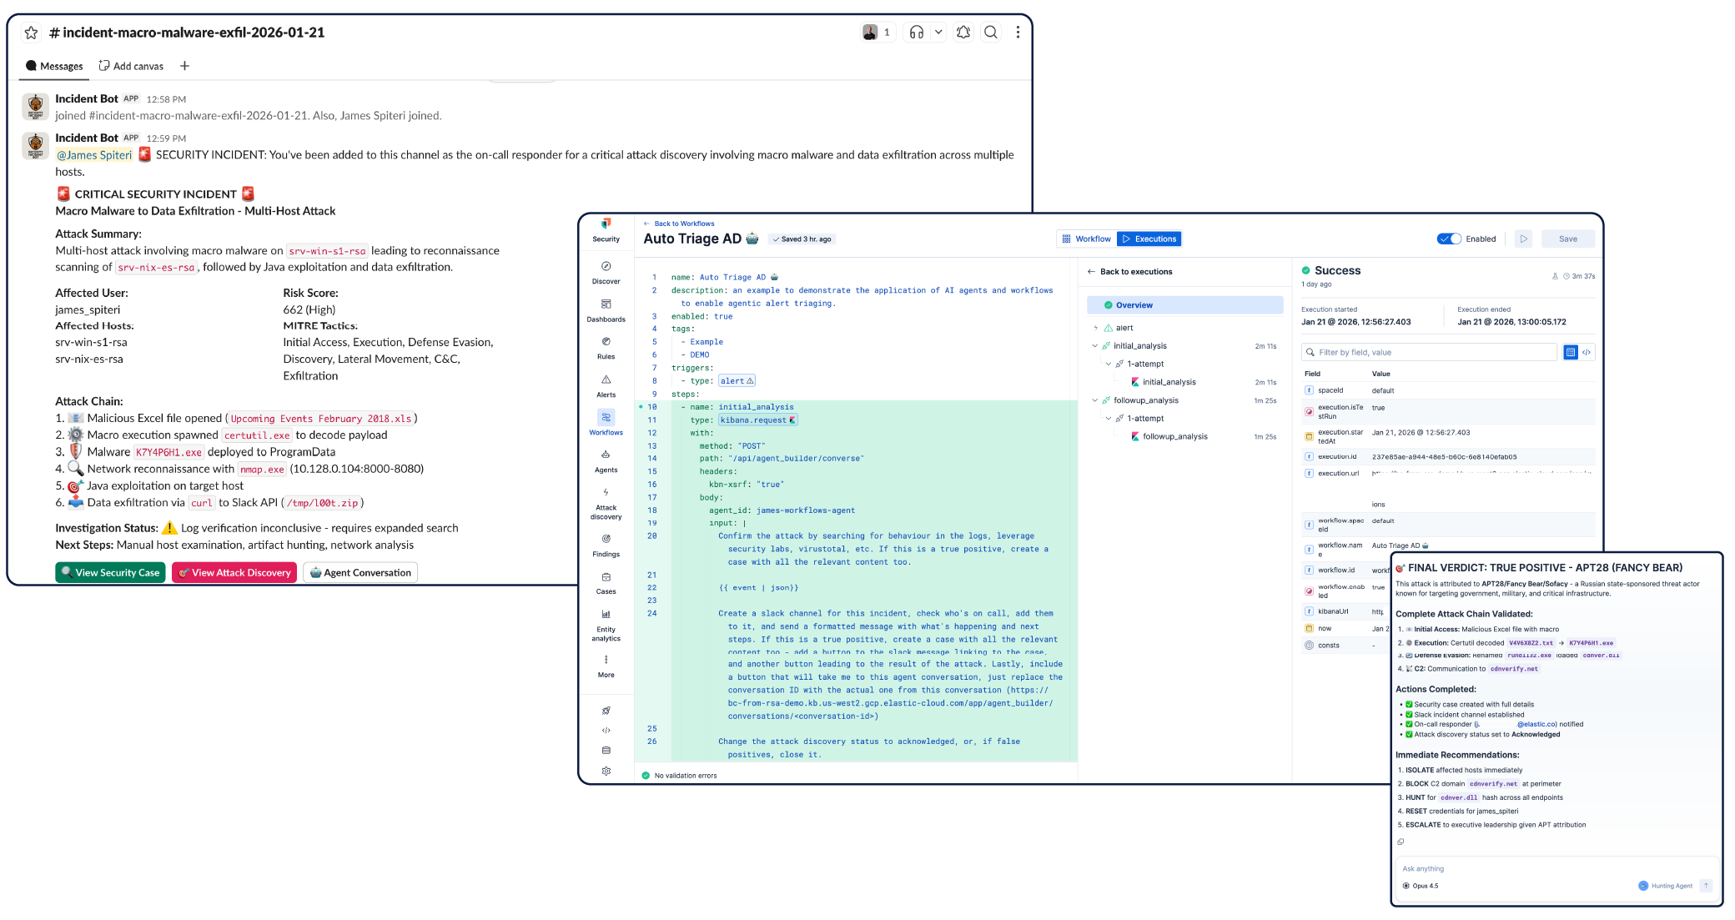Open Findings in Security sidebar
The height and width of the screenshot is (920, 1735).
pyautogui.click(x=606, y=544)
